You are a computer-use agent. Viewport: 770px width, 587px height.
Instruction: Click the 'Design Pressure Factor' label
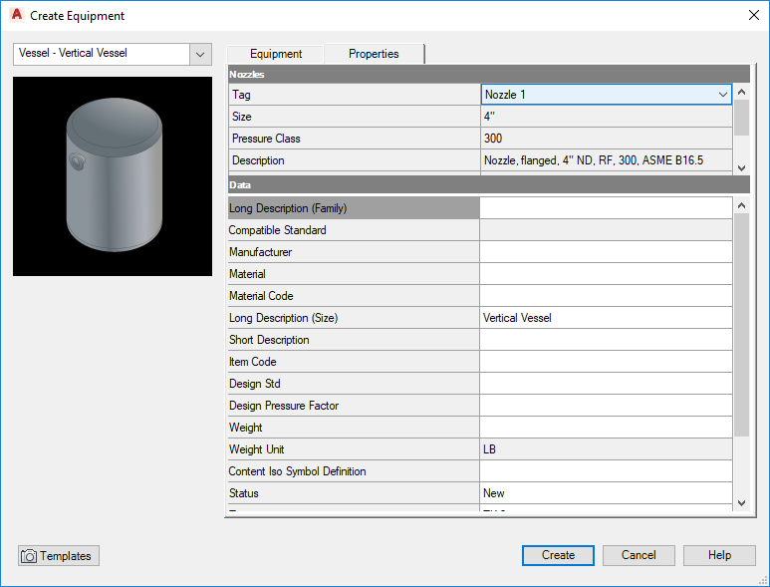(284, 406)
